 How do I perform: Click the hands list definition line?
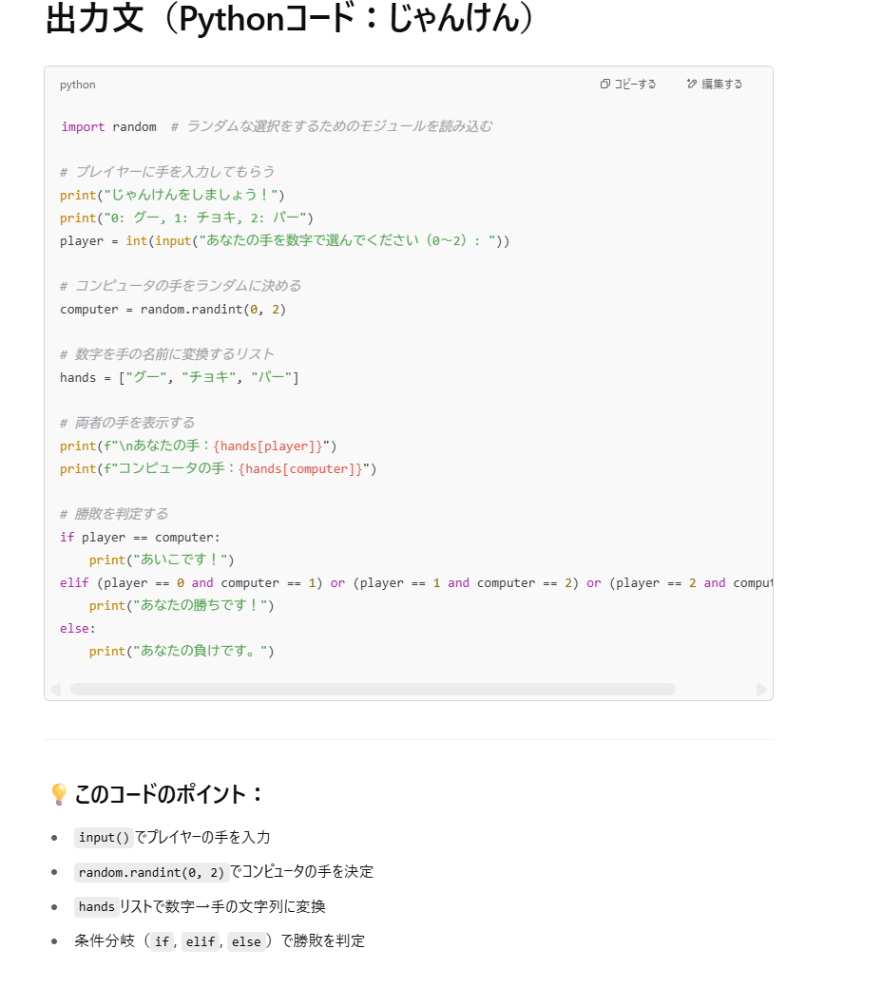179,378
